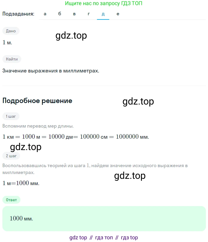Click the 2 шаг step badge
This screenshot has width=208, height=242.
click(x=11, y=156)
